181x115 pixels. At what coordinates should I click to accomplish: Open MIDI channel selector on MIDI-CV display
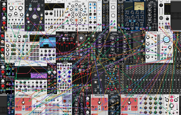35,40
